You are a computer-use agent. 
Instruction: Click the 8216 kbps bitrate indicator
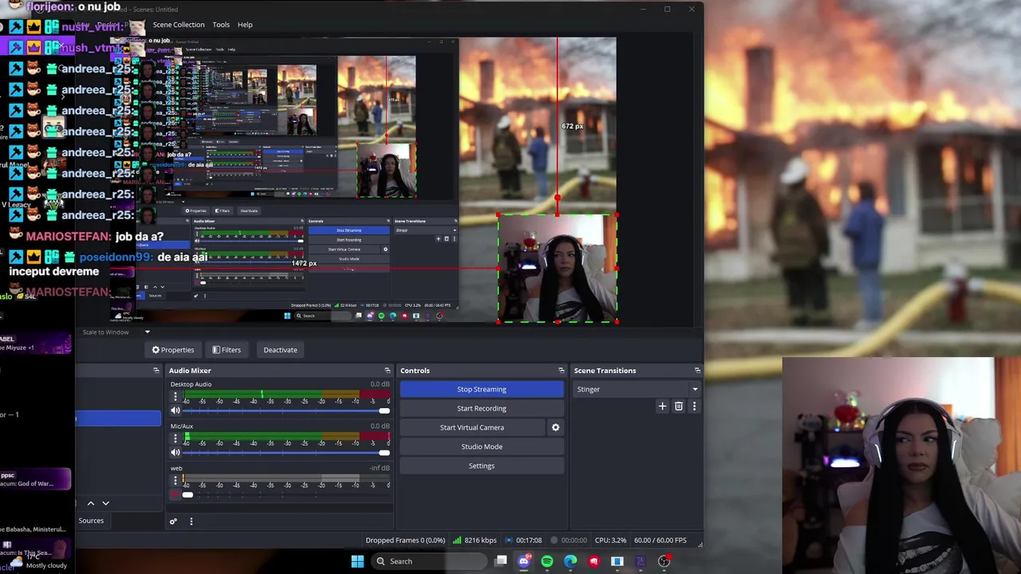tap(481, 541)
